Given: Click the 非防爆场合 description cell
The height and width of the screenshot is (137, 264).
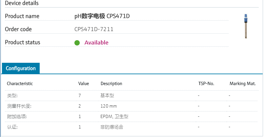Looking at the screenshot, I should tap(112, 127).
